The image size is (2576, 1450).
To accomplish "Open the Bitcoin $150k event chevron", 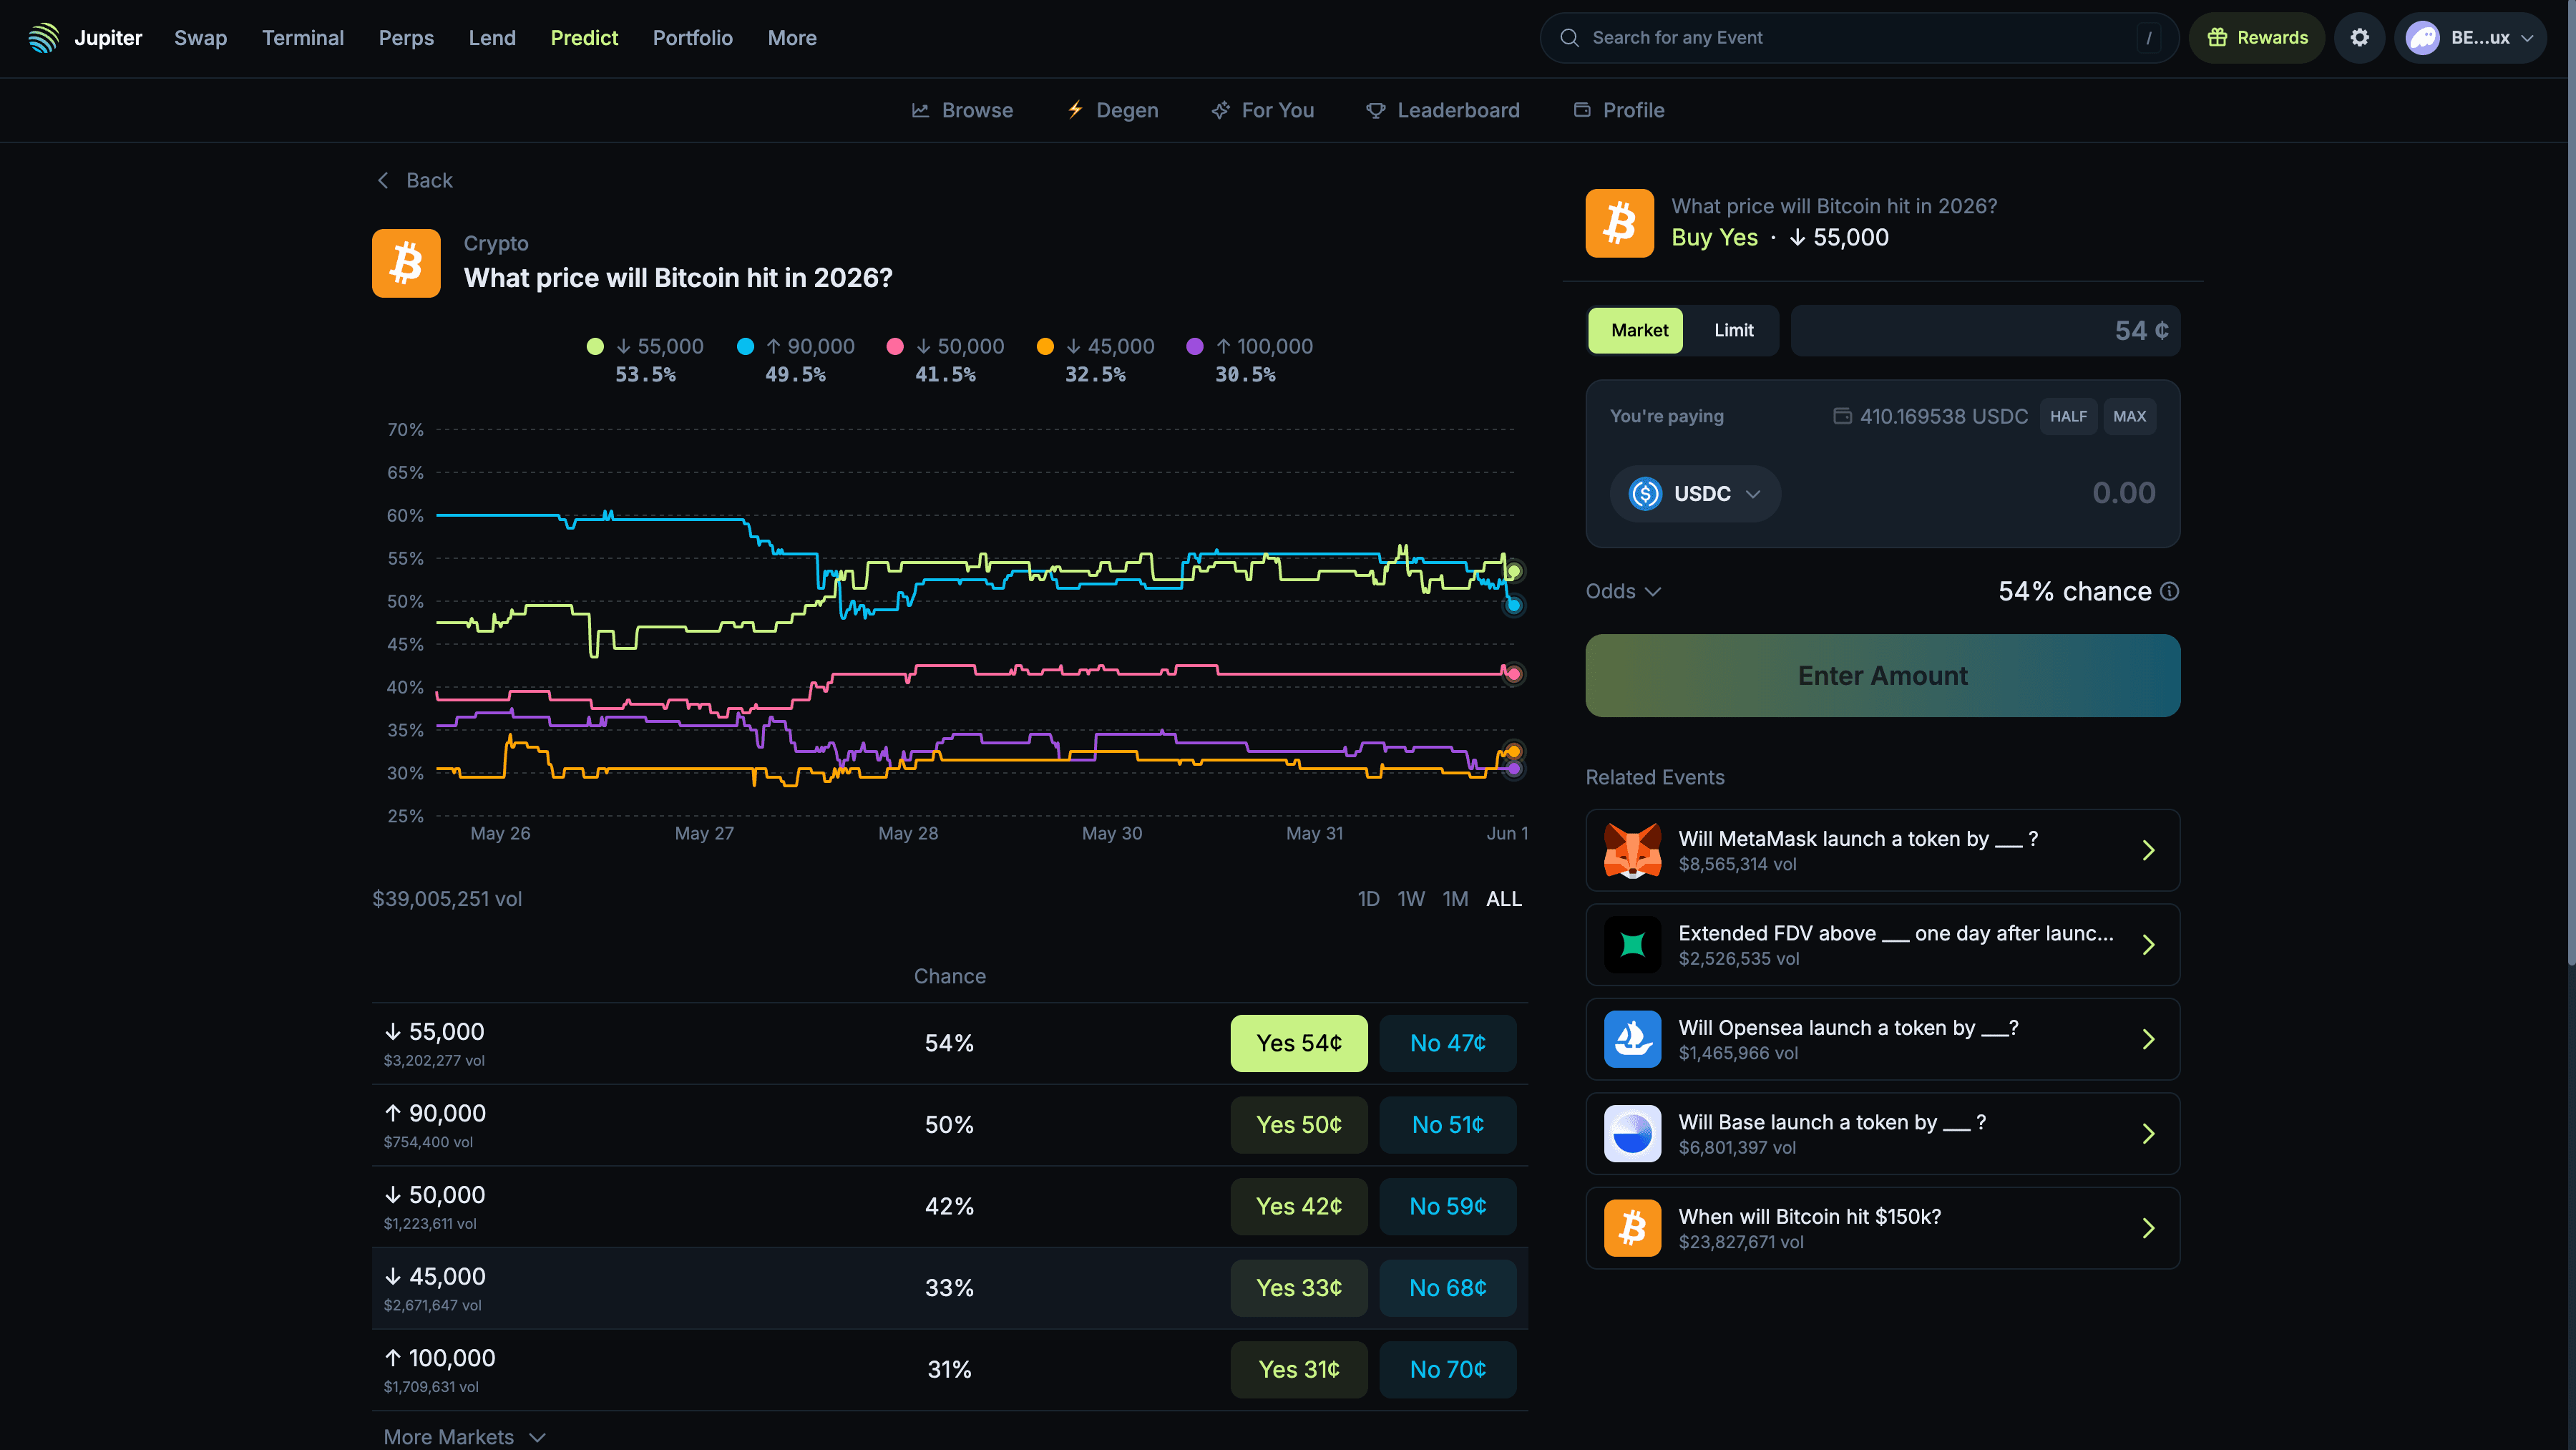I will [x=2148, y=1228].
